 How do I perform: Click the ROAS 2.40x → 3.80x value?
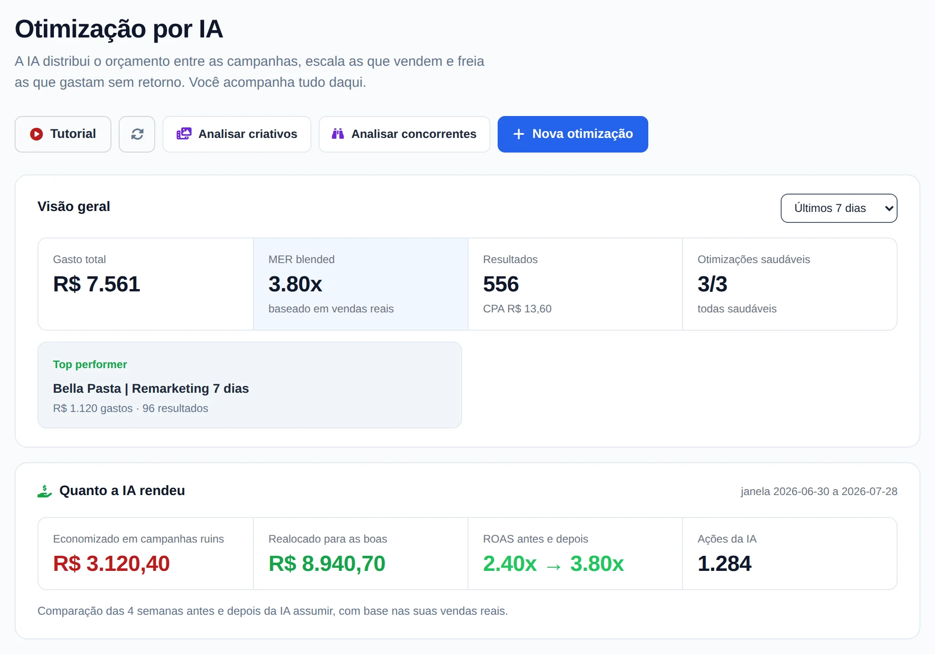point(553,564)
